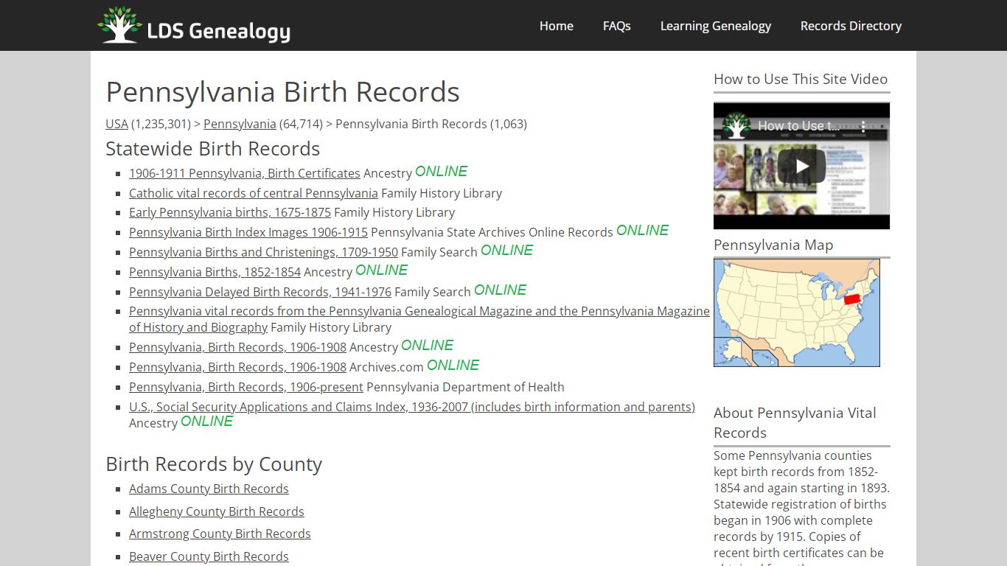Play the How to Use This Site video
This screenshot has width=1007, height=566.
(x=801, y=166)
